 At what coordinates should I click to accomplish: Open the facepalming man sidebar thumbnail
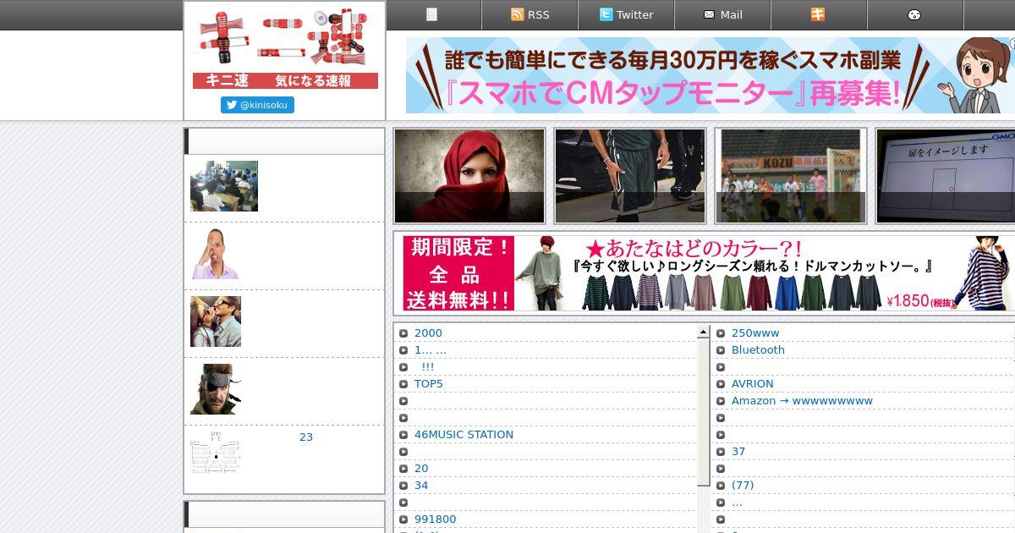click(216, 254)
